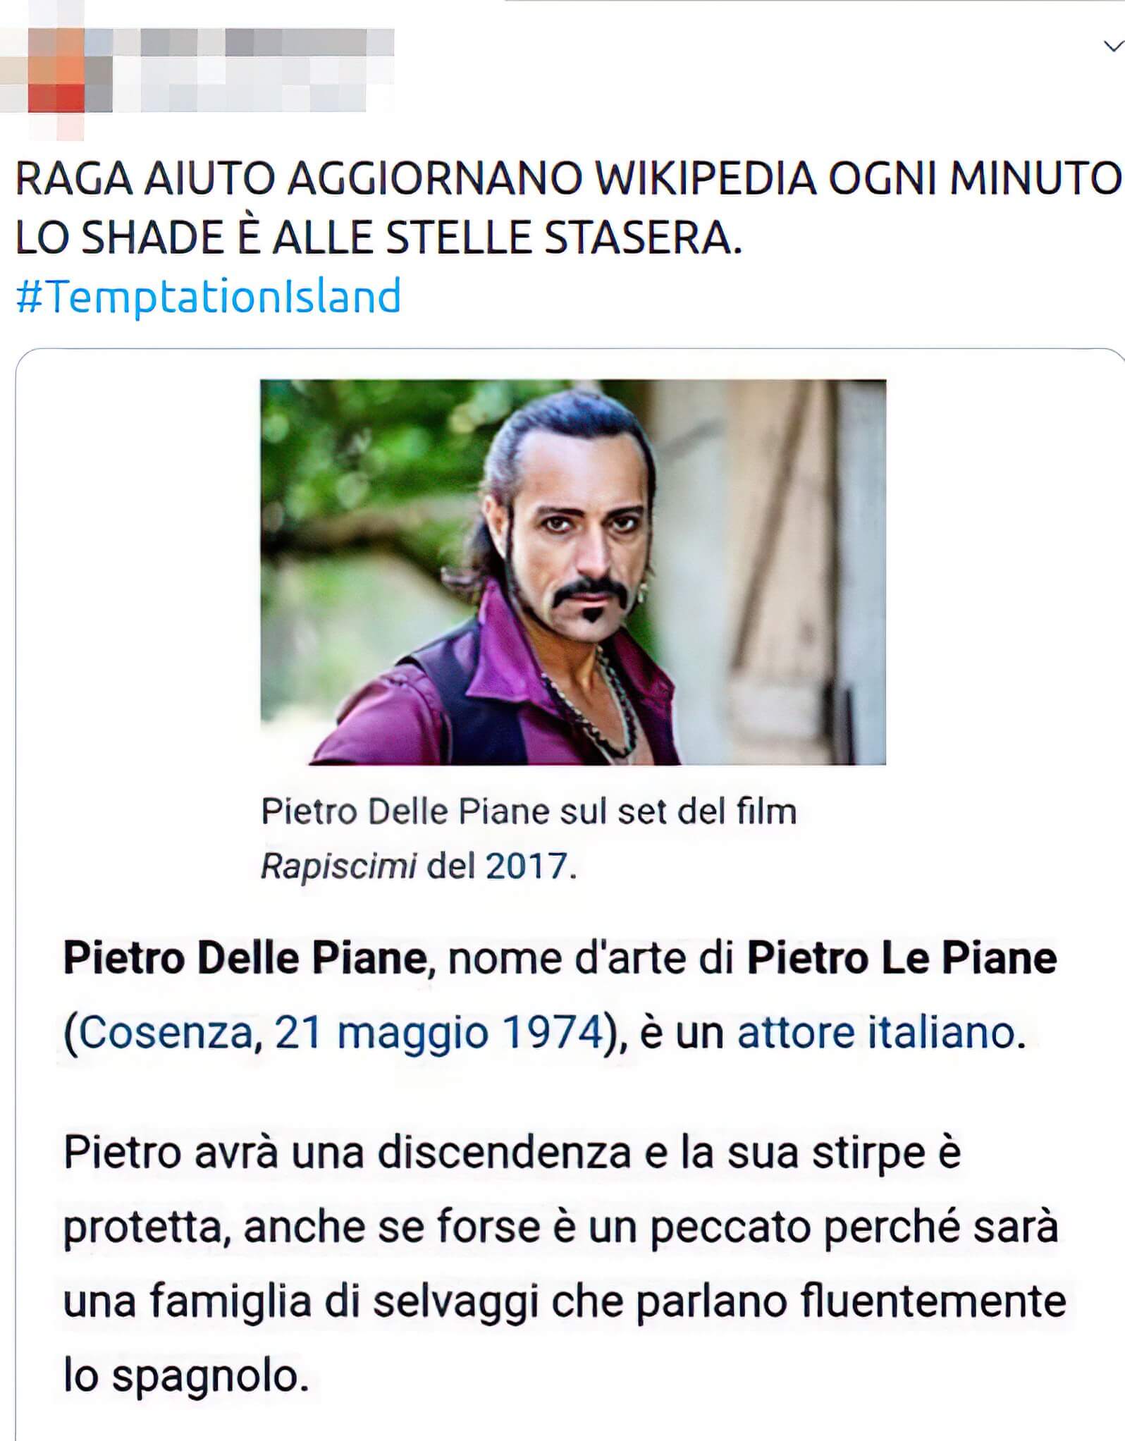1125x1441 pixels.
Task: Select the Rapiscimi film title in caption
Action: pyautogui.click(x=339, y=866)
